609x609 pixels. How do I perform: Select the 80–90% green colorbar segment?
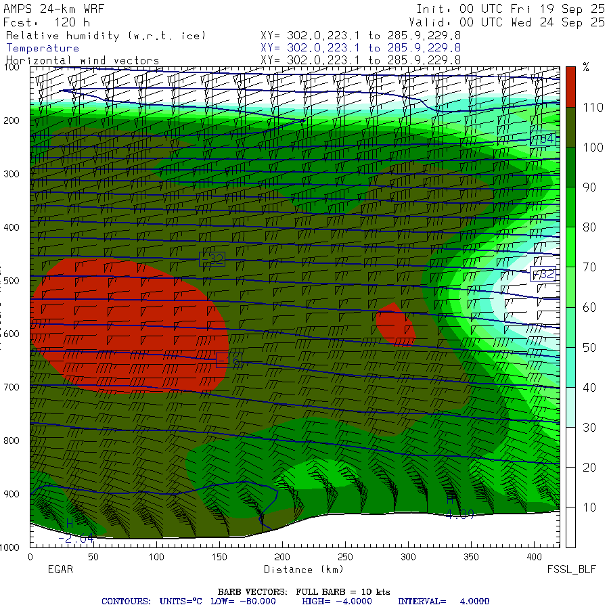point(570,207)
